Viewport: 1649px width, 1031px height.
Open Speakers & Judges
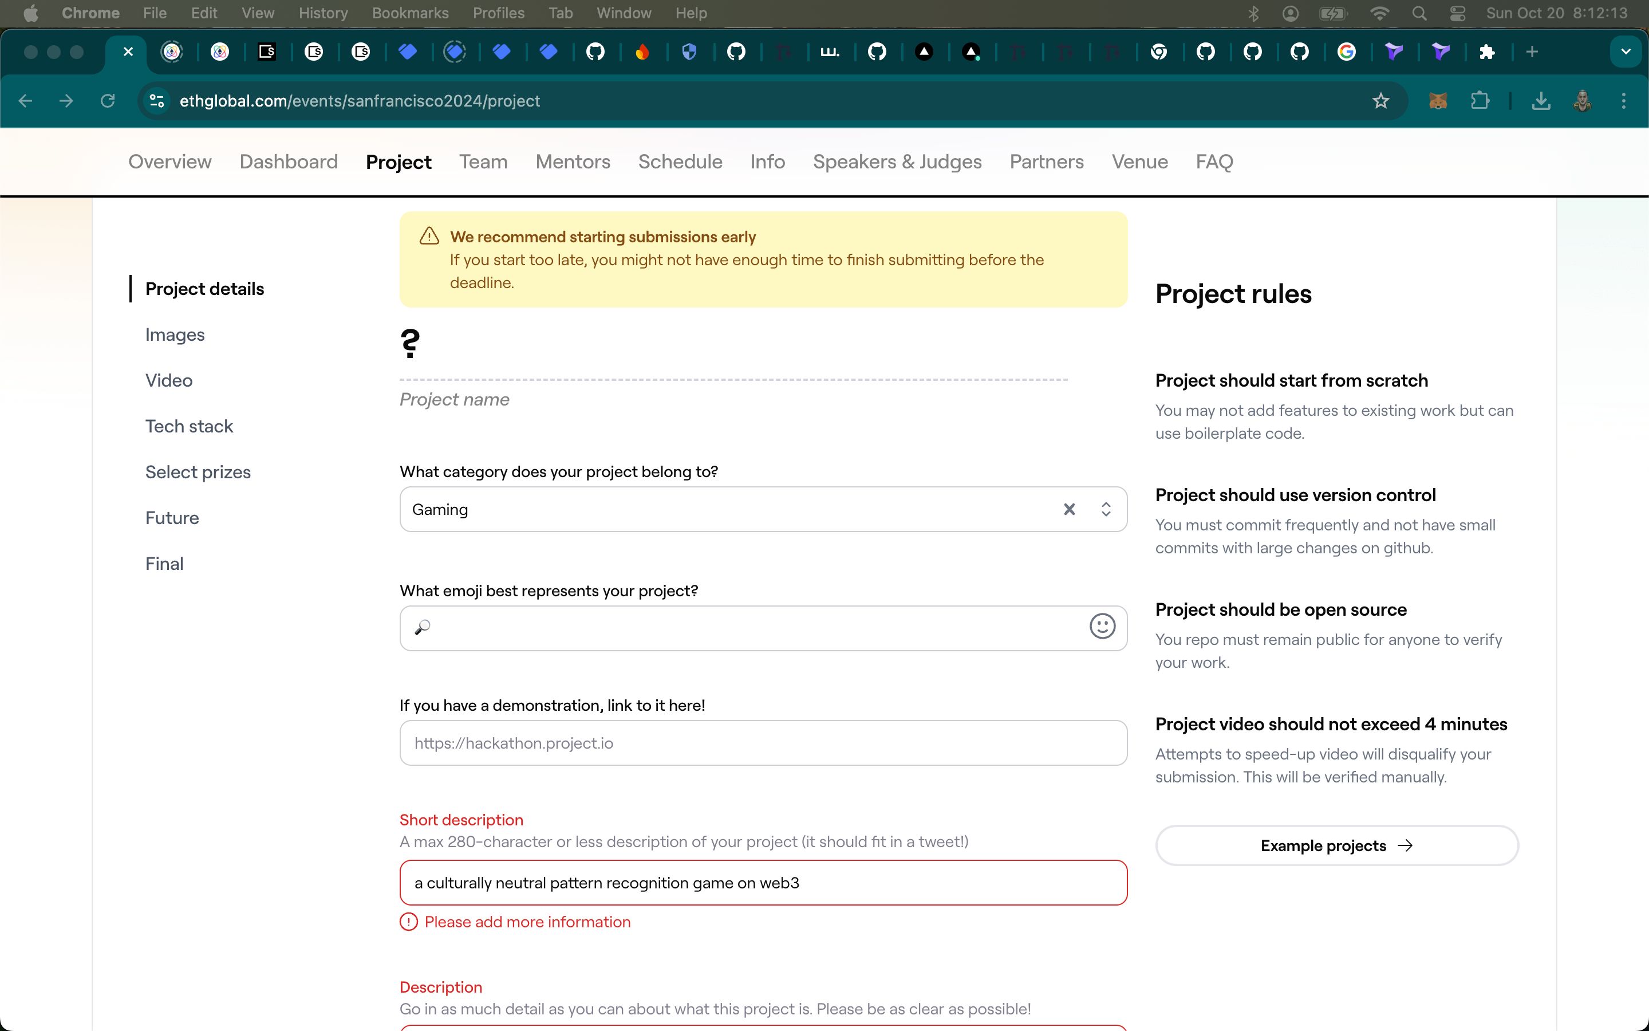897,162
